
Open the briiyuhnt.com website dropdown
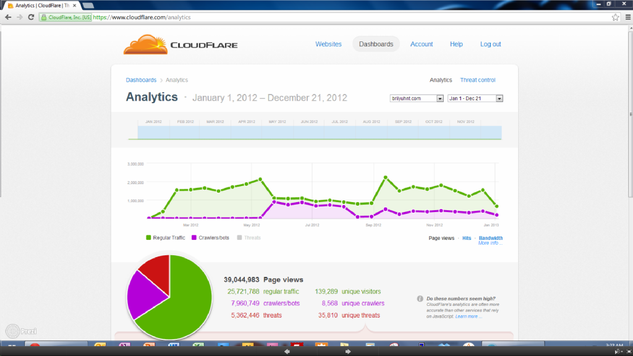[x=417, y=98]
